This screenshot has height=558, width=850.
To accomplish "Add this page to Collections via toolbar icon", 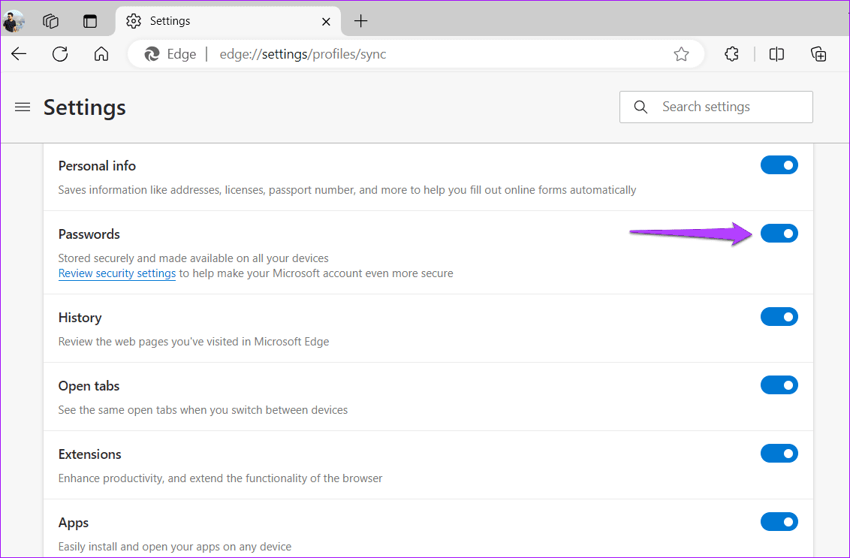I will coord(818,53).
